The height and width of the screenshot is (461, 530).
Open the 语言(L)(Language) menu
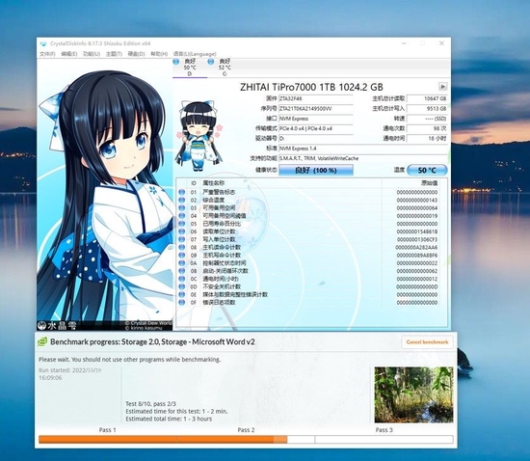[x=195, y=54]
